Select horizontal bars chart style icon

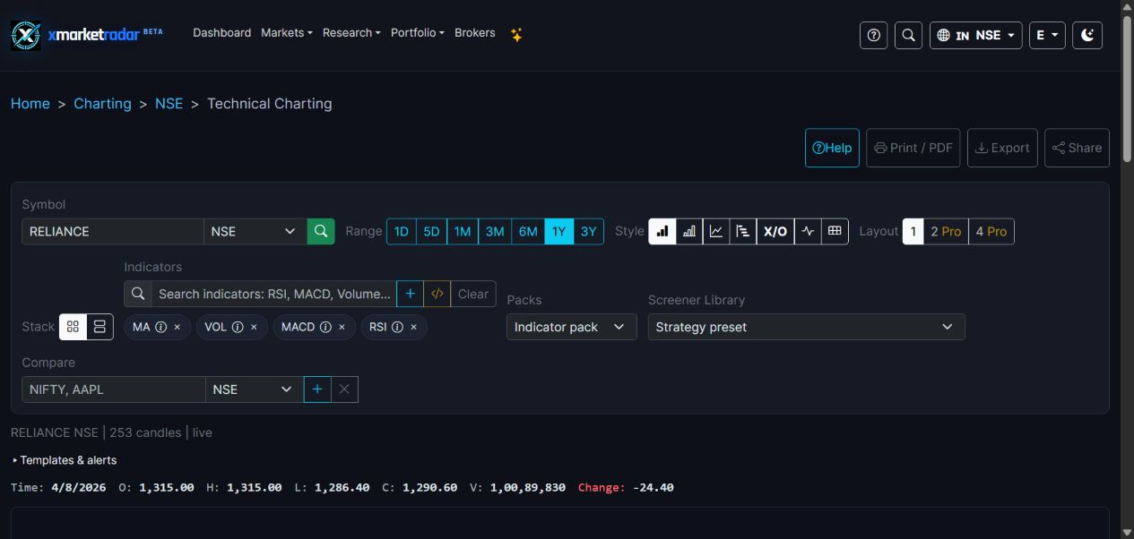743,231
